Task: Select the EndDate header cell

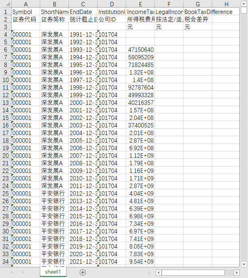Action: [x=83, y=12]
